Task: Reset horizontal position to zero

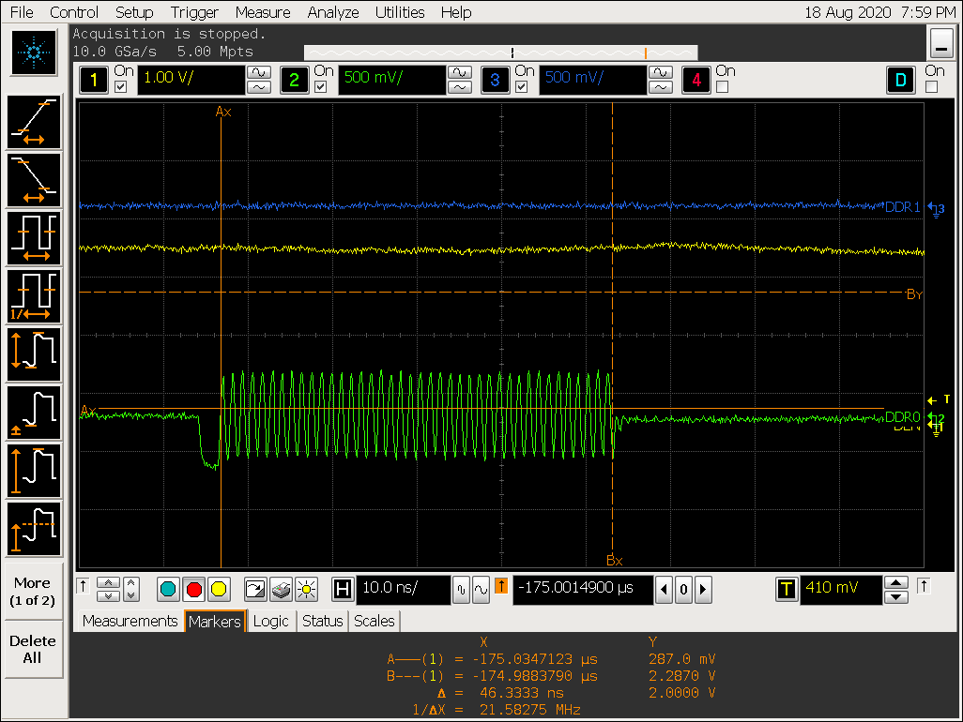Action: point(683,590)
